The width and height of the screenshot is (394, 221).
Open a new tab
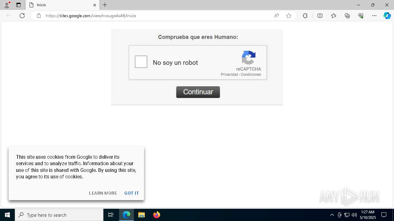click(x=105, y=5)
